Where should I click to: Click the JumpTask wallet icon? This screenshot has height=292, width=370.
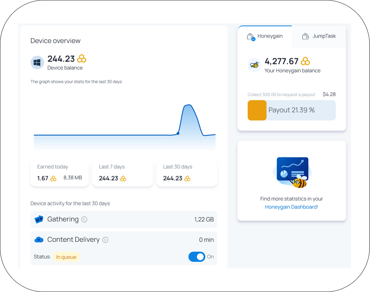coord(306,36)
